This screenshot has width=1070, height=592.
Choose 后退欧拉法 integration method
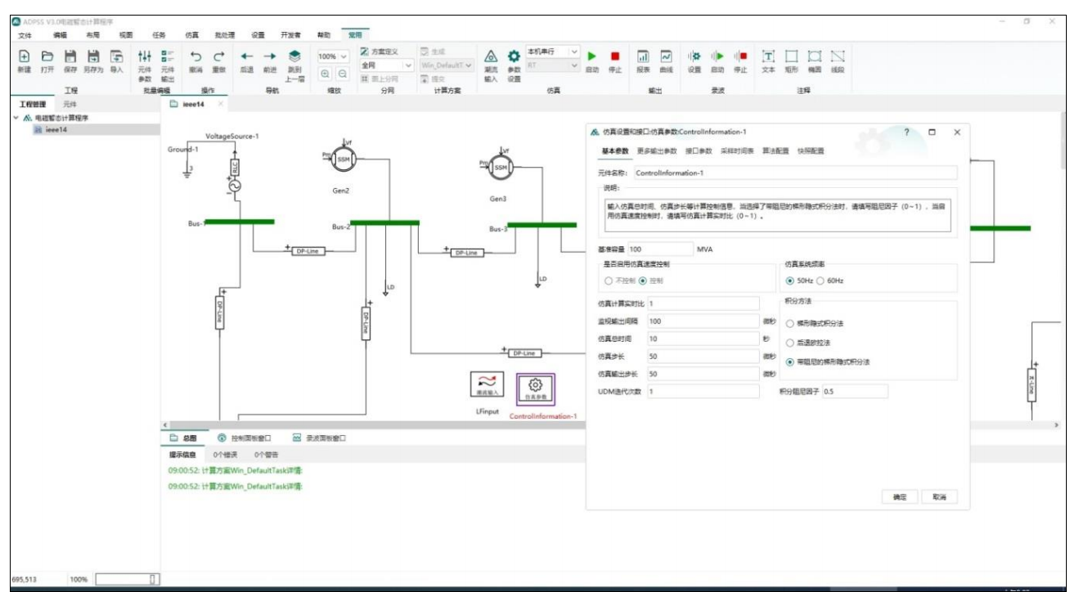pos(790,343)
